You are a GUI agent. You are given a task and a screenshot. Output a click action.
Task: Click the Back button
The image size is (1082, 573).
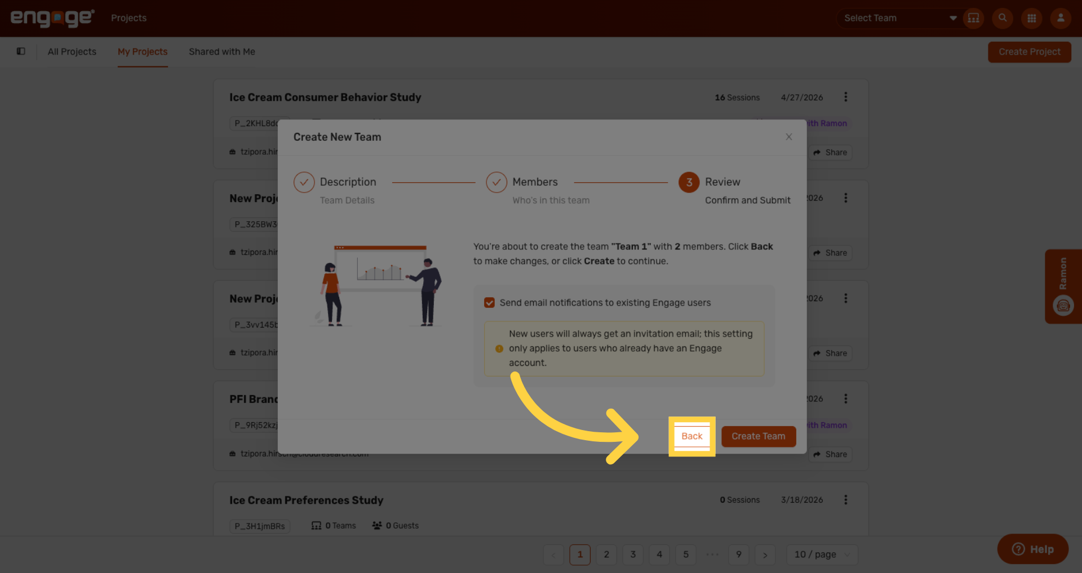692,436
